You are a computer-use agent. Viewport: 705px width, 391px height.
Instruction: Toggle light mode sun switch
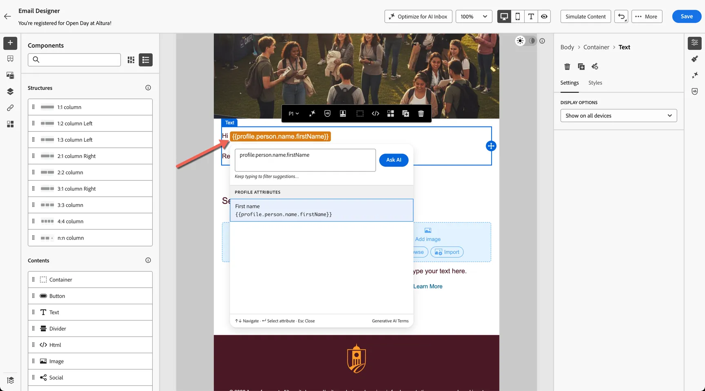pos(520,41)
